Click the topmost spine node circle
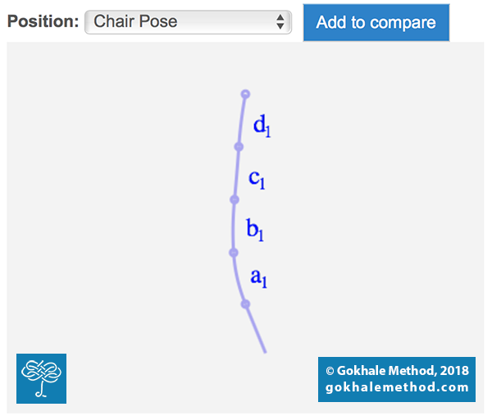The width and height of the screenshot is (492, 416). [245, 94]
